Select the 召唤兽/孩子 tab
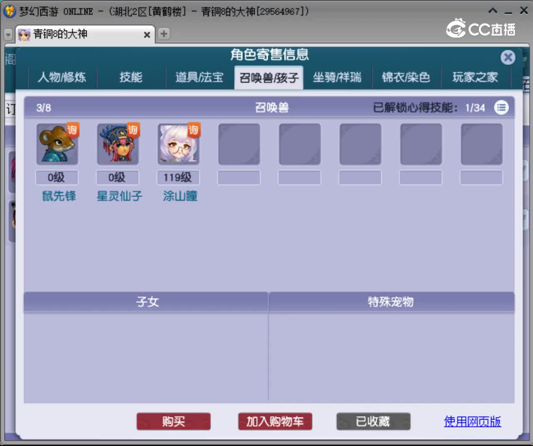Viewport: 533px width, 446px height. tap(269, 78)
